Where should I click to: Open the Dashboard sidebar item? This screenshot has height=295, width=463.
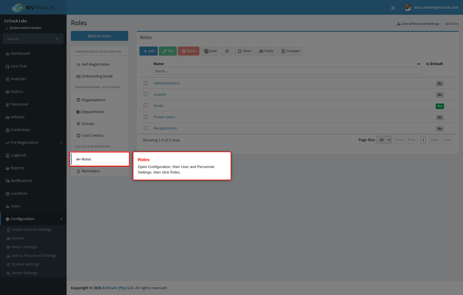(x=33, y=54)
